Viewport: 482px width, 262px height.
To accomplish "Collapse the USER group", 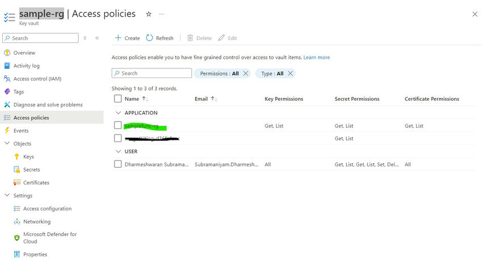I will tap(118, 151).
